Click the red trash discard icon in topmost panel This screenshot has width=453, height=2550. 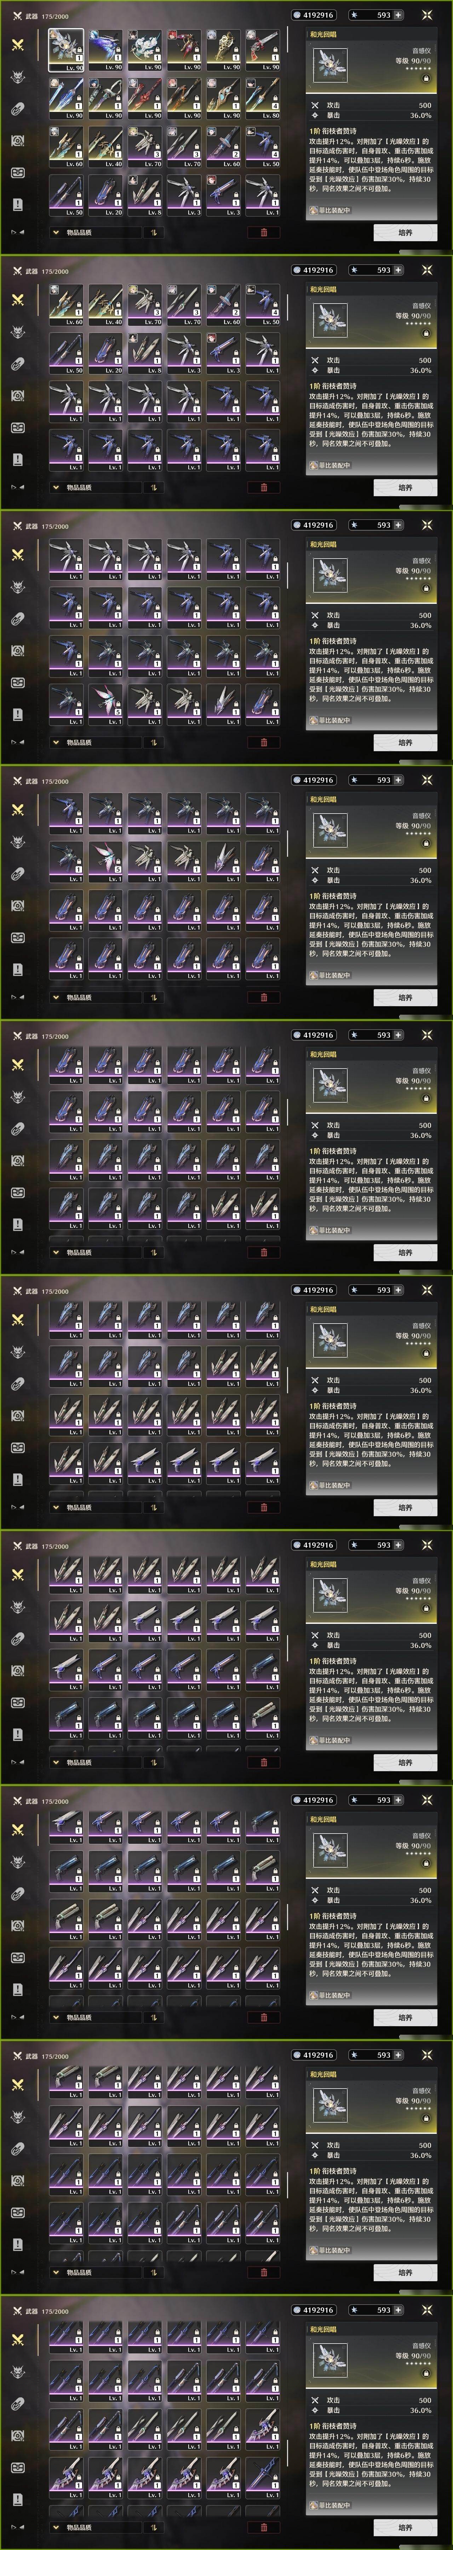pos(263,233)
